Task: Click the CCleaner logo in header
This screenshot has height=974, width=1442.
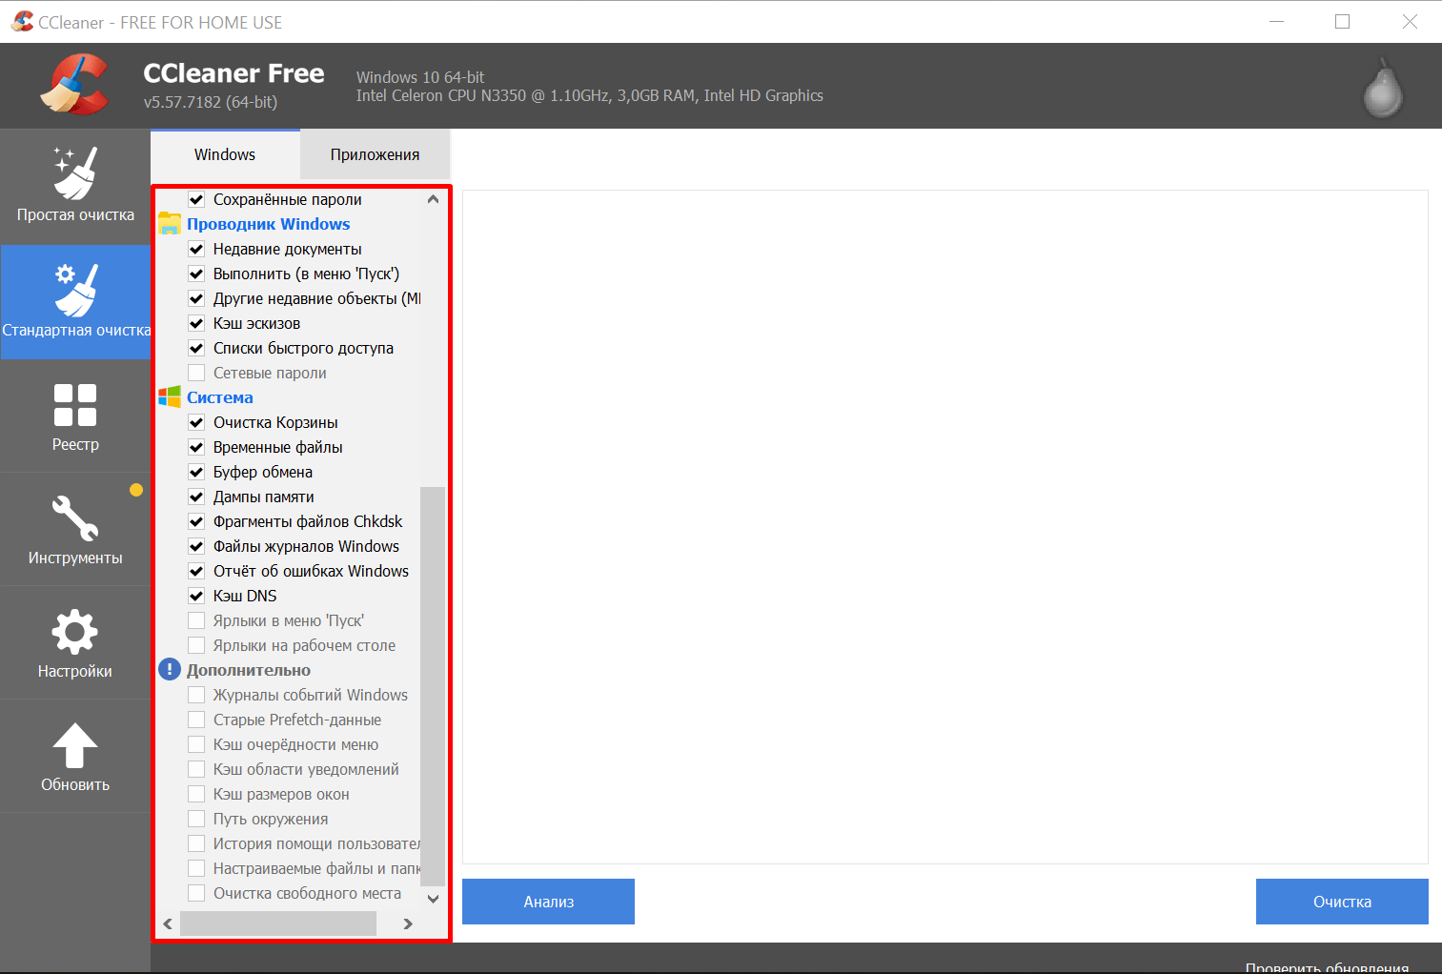Action: tap(74, 85)
